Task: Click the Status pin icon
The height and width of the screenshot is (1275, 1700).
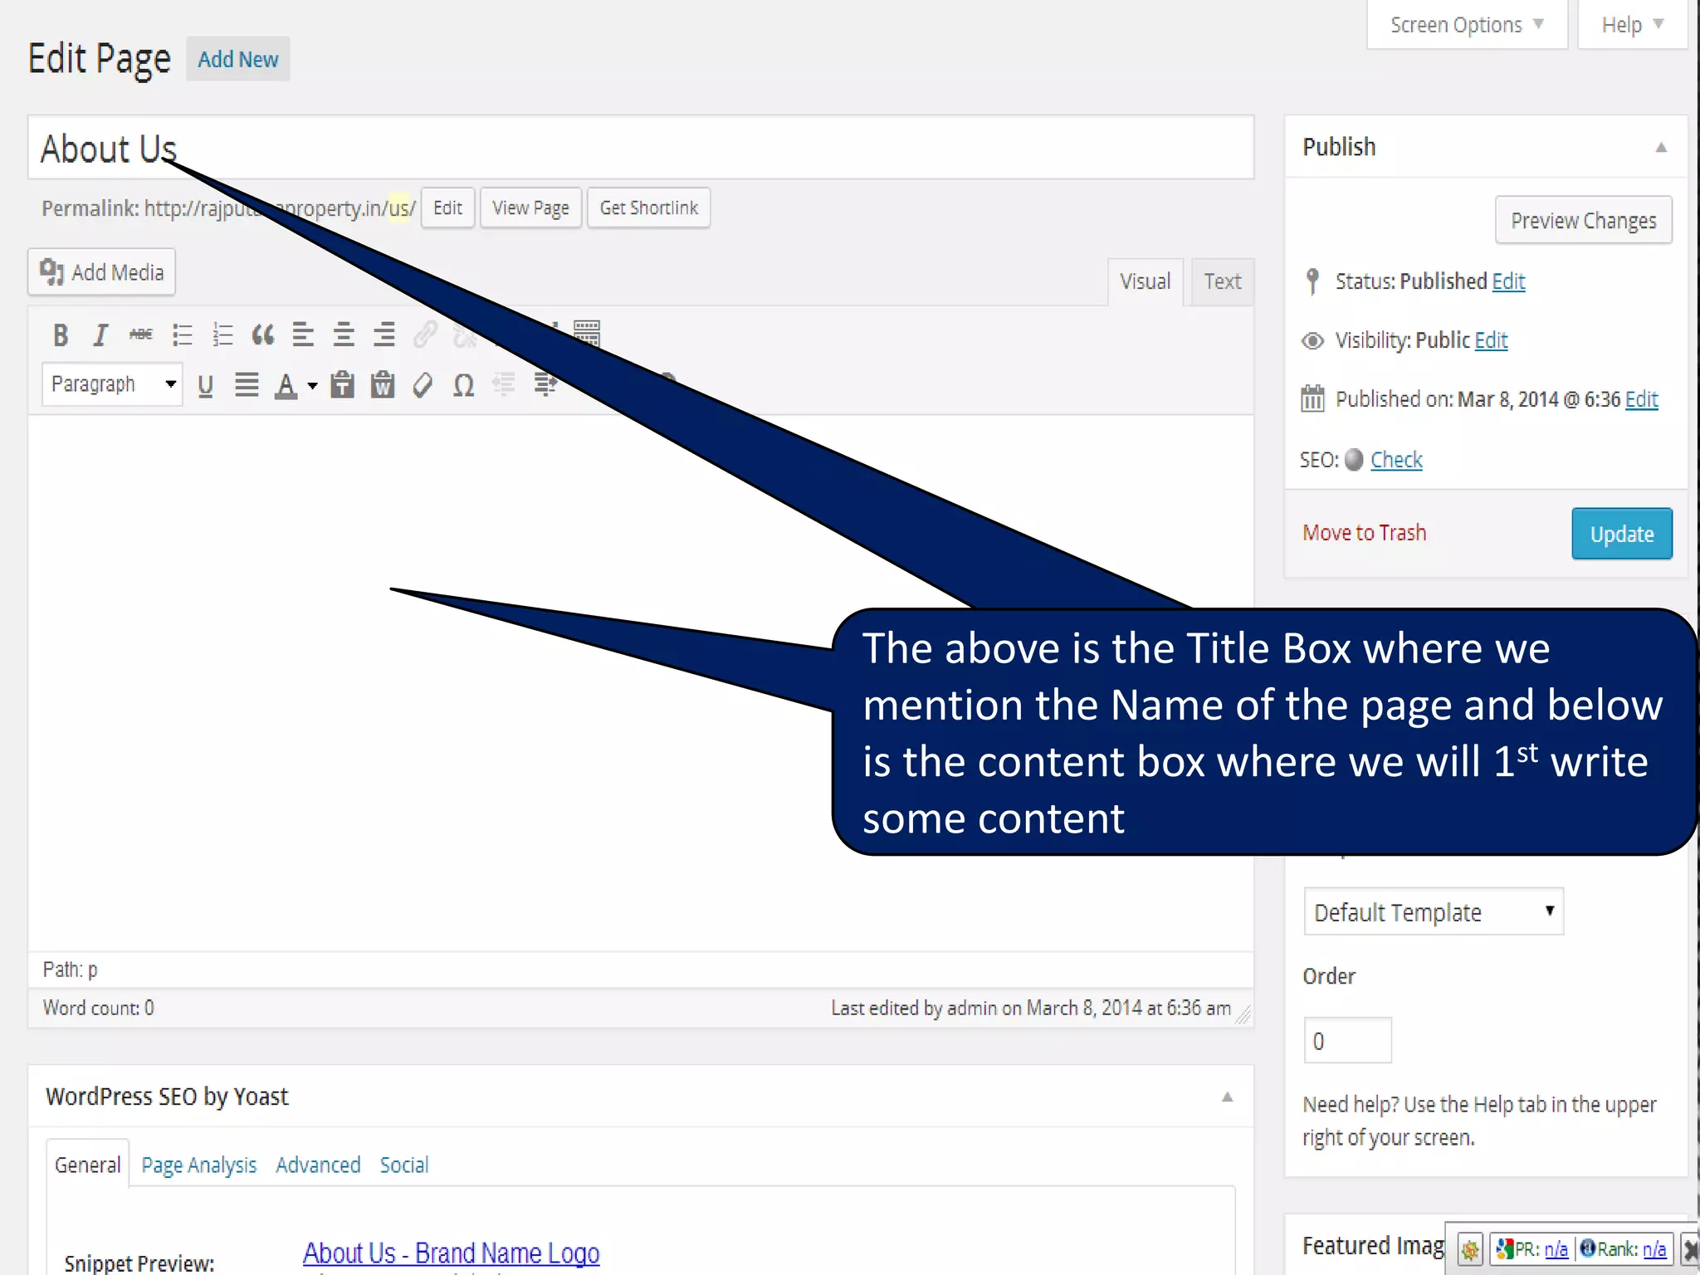Action: pyautogui.click(x=1312, y=281)
